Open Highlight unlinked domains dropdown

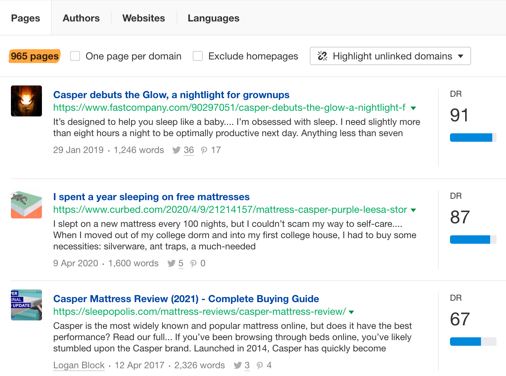(390, 56)
